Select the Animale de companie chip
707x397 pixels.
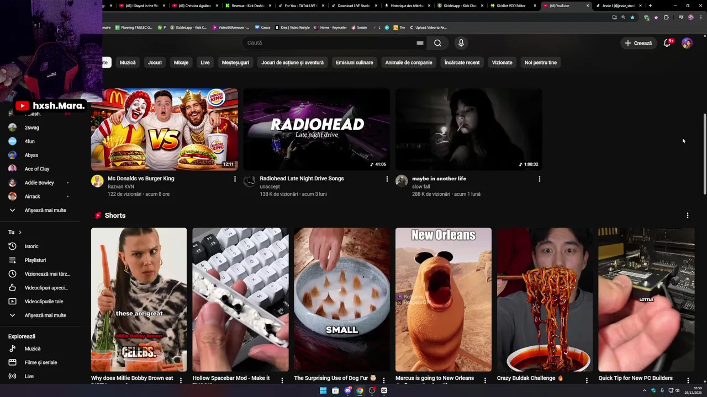(409, 62)
